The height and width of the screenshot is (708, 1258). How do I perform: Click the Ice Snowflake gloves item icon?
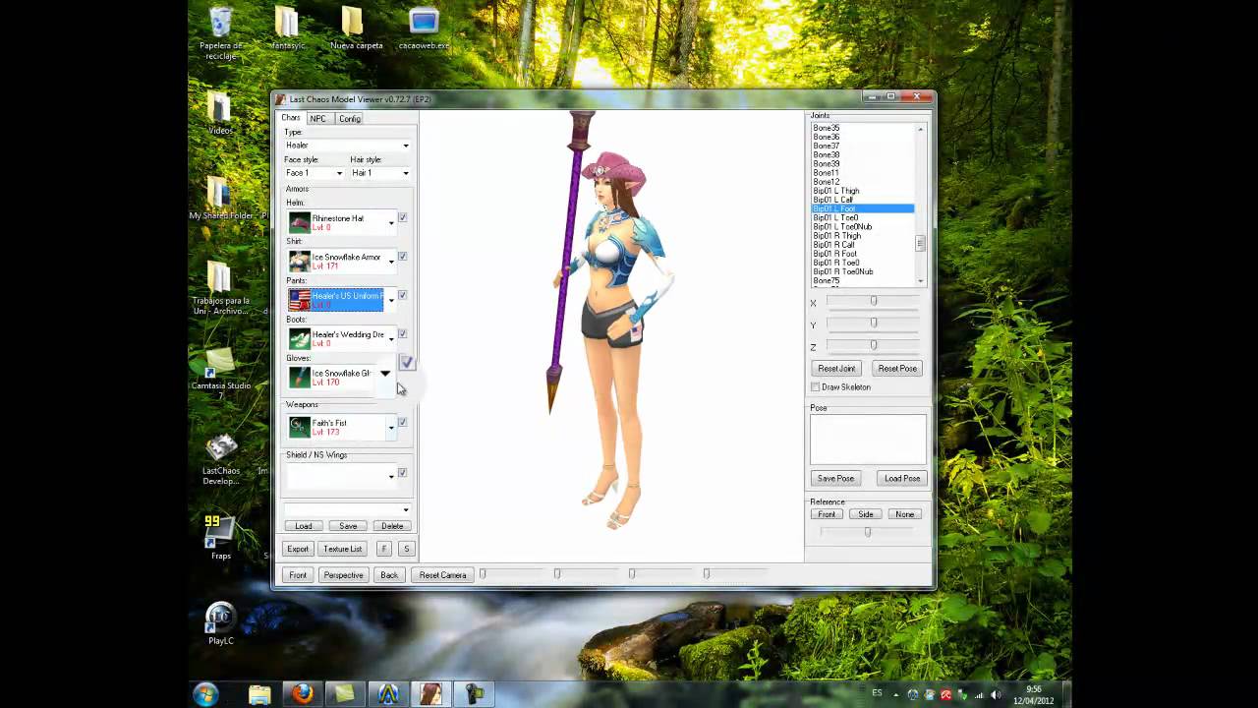point(300,378)
